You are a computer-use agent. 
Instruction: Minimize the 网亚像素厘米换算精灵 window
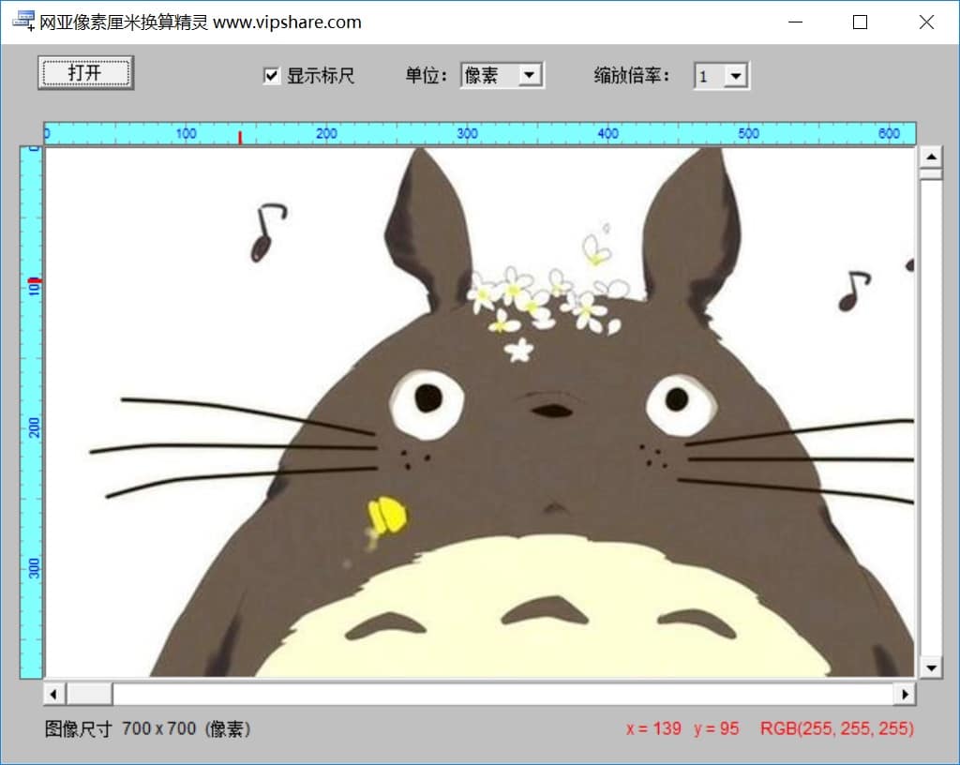795,22
